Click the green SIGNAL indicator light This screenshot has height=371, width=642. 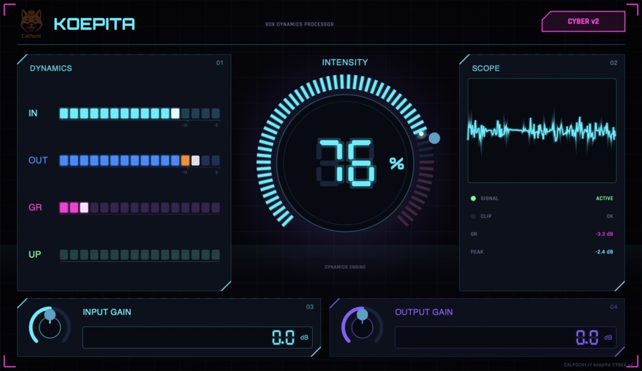tap(473, 198)
